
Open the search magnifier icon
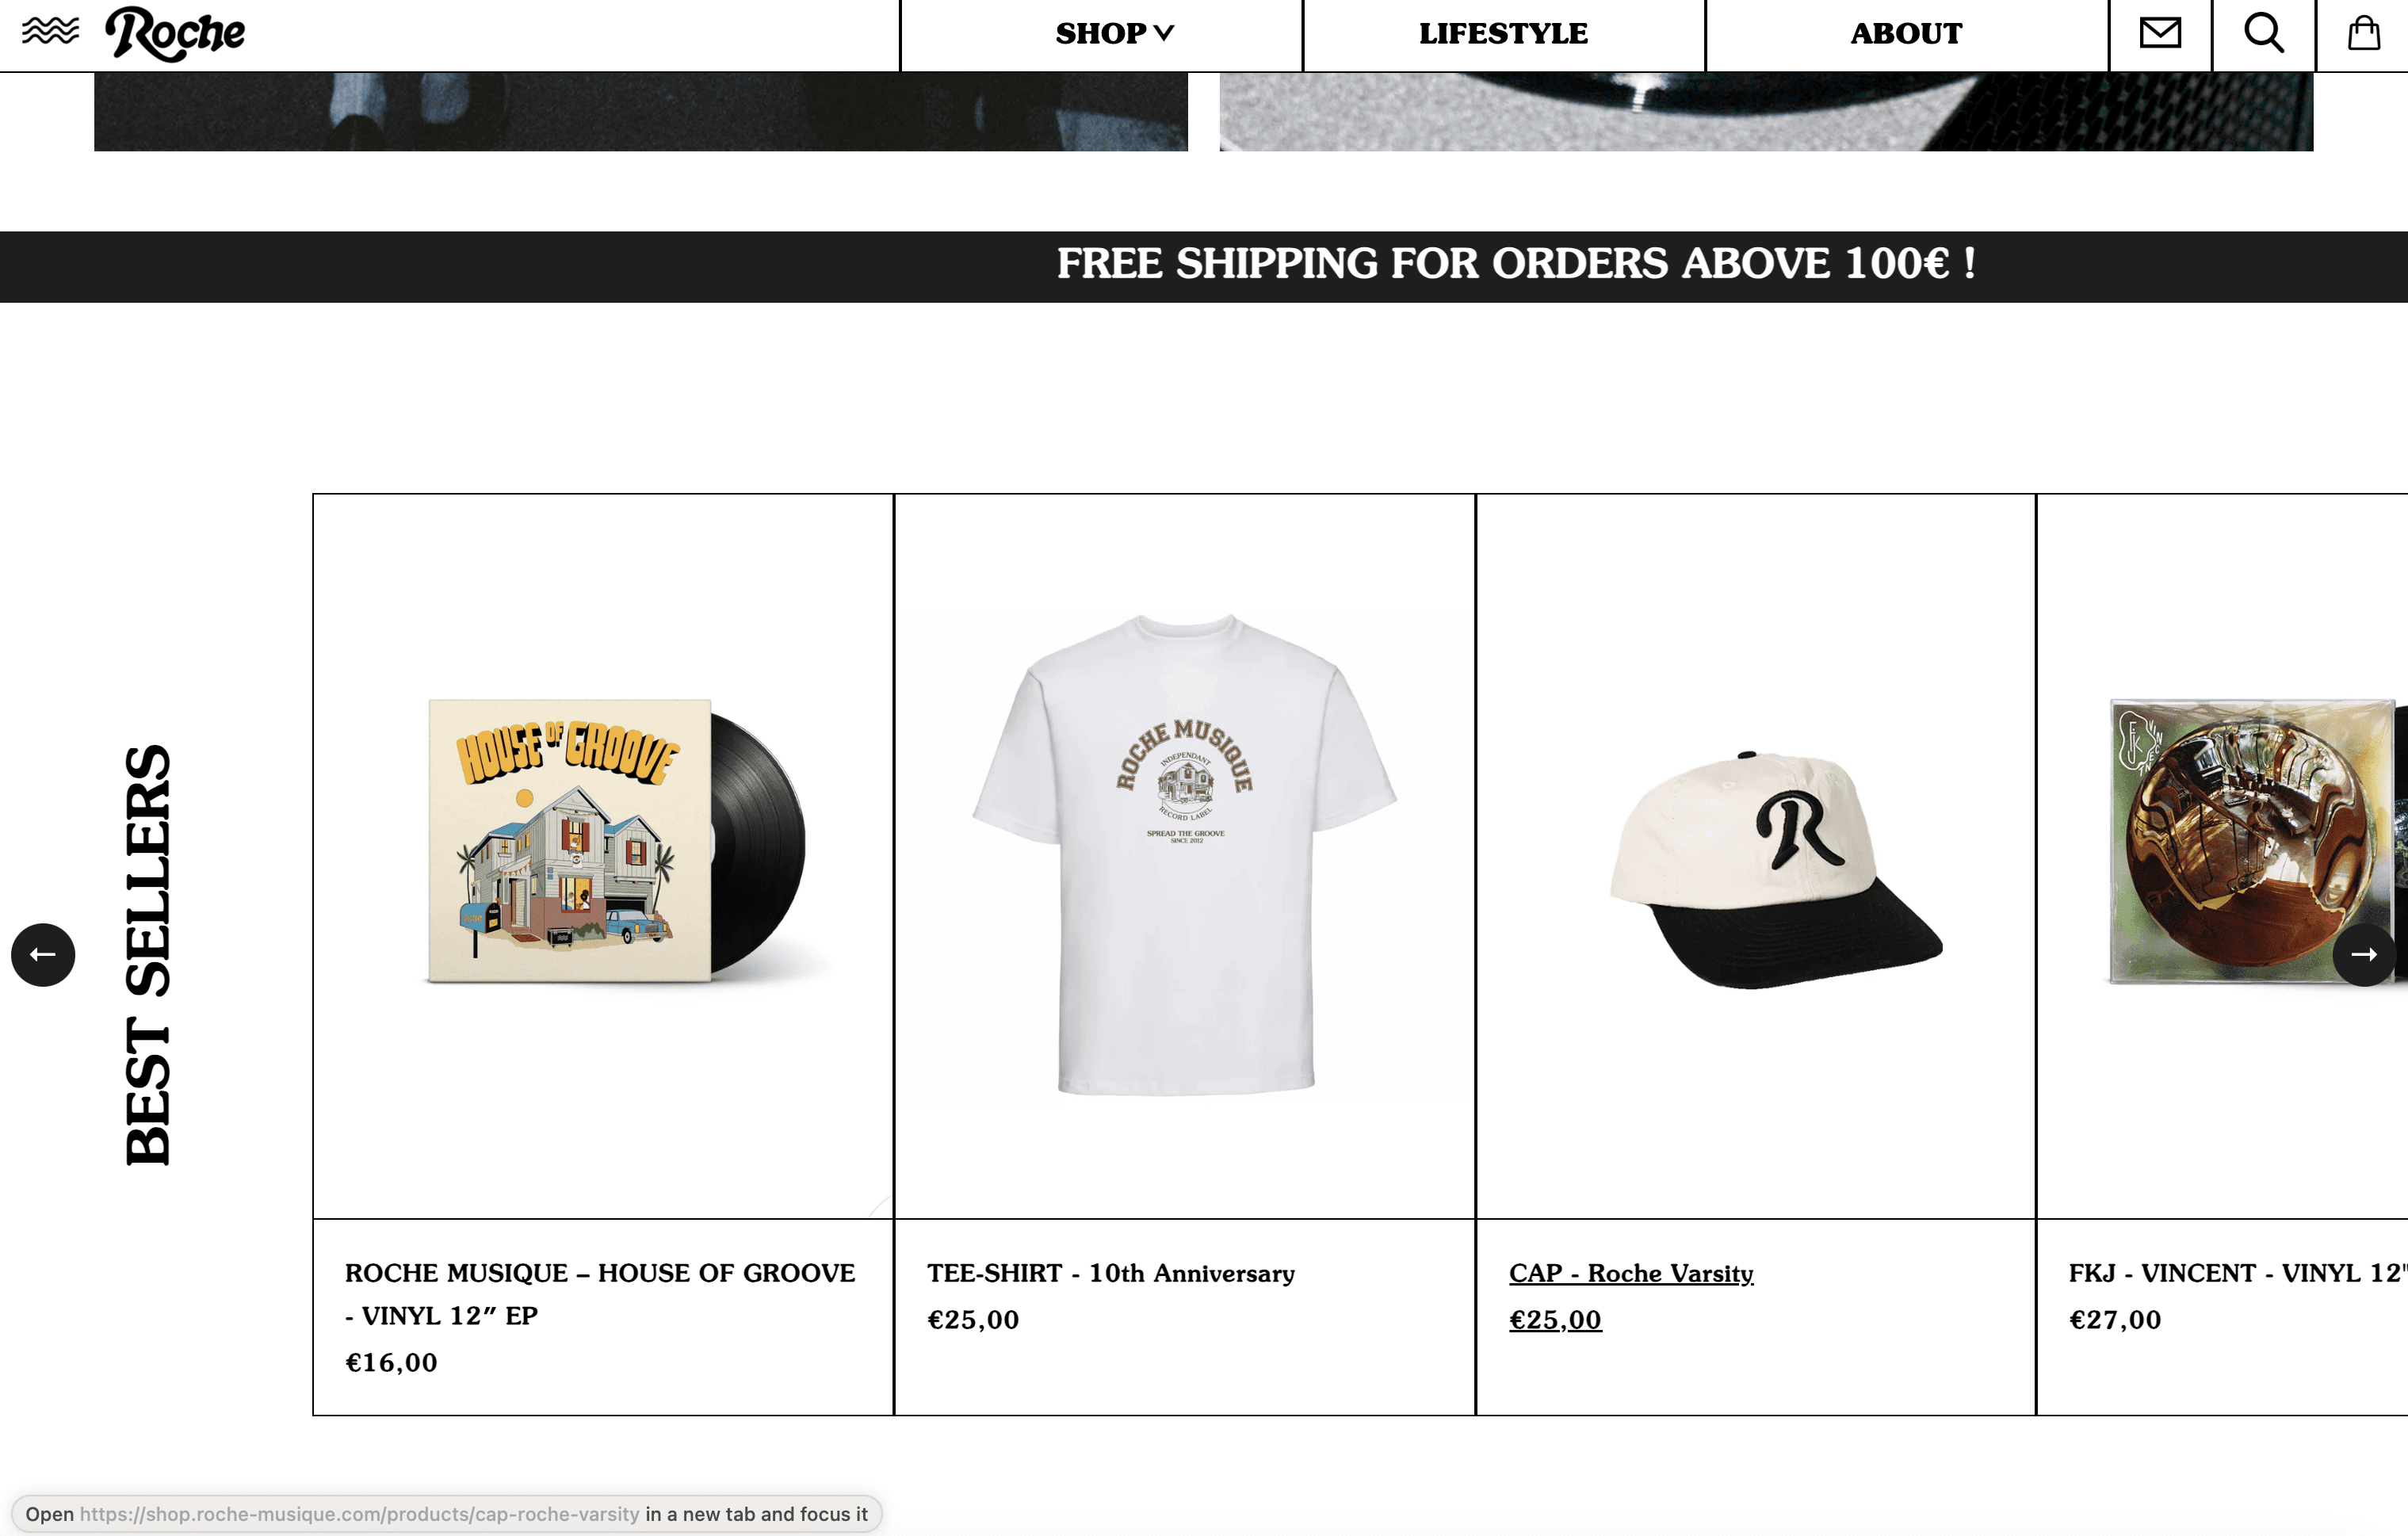[x=2264, y=33]
